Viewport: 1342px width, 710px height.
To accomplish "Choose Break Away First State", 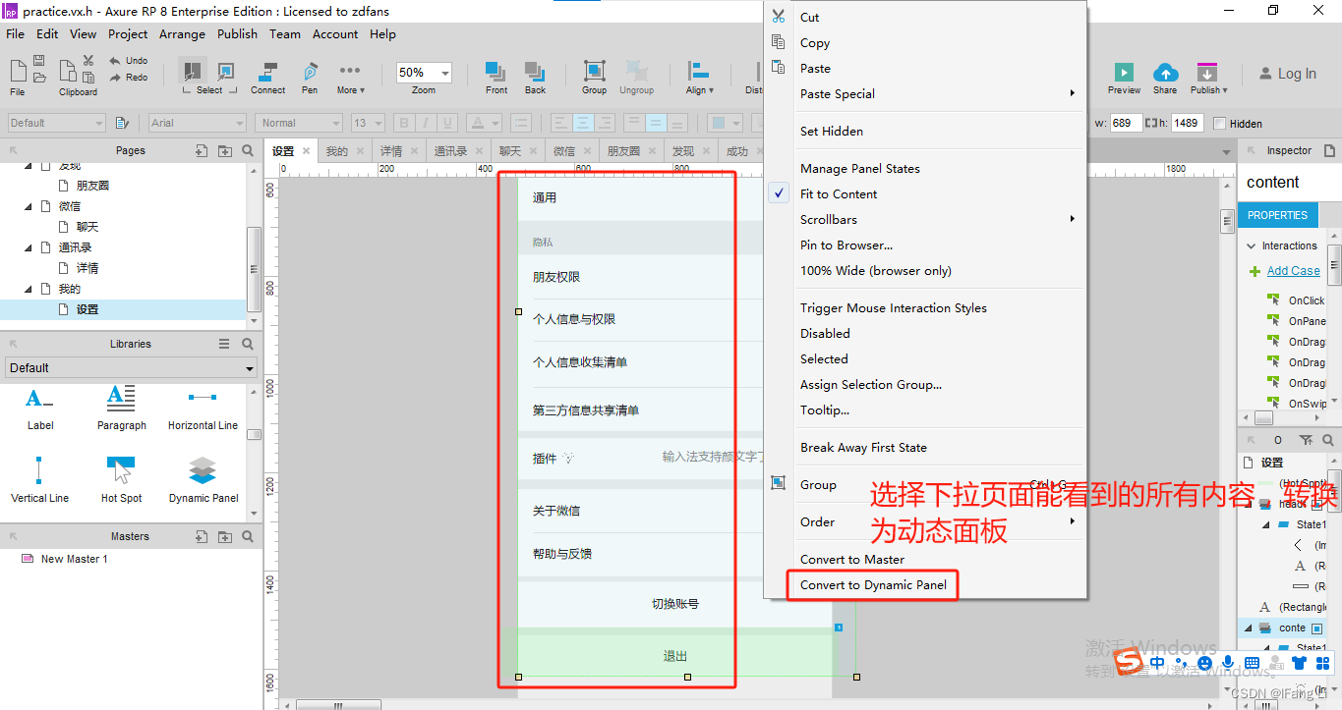I will click(863, 448).
